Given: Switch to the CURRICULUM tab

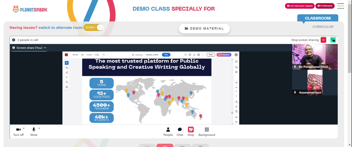Looking at the screenshot, I should coord(323,27).
